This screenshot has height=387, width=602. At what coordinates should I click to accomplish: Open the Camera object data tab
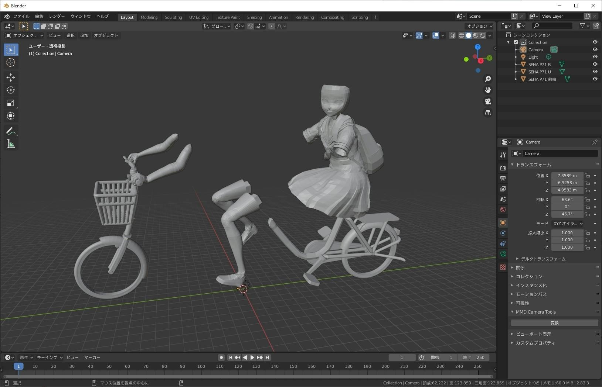click(503, 254)
